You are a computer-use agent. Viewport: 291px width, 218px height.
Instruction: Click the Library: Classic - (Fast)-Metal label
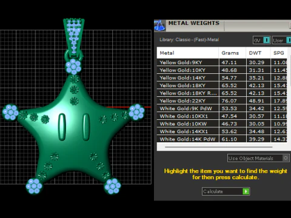(189, 39)
